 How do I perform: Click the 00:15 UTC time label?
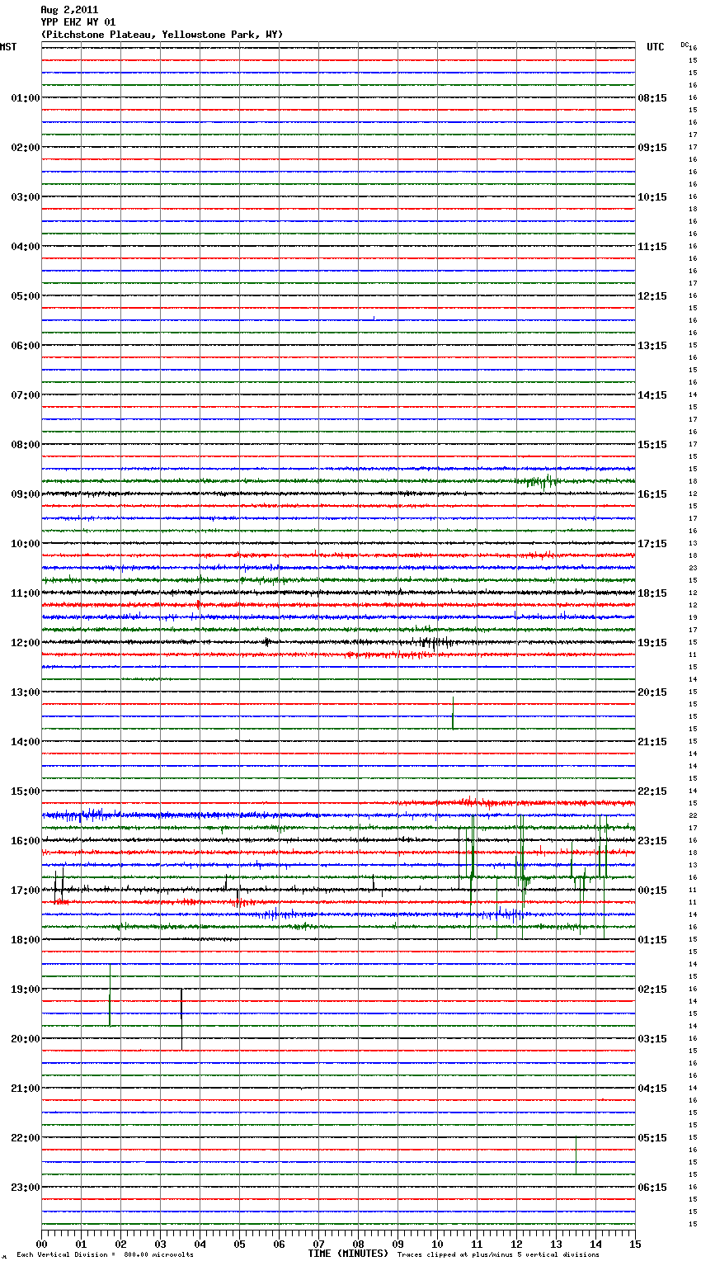tap(652, 890)
